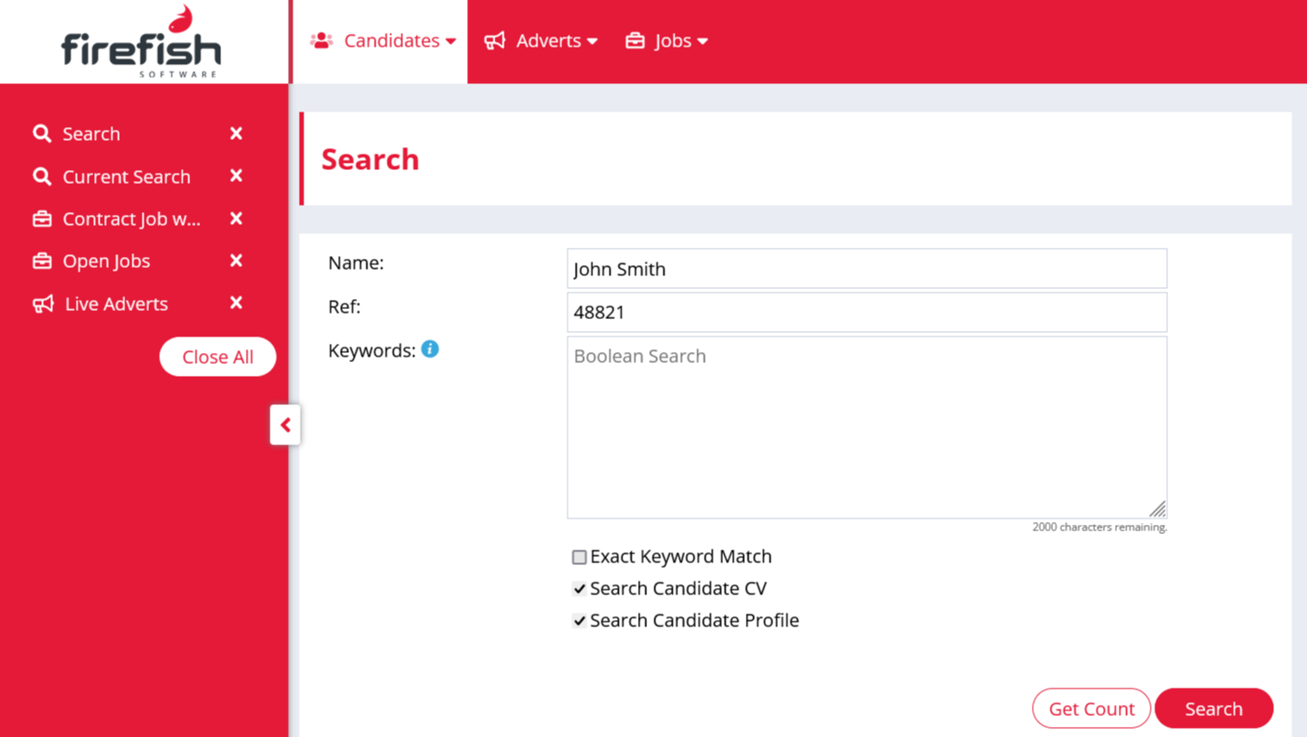The height and width of the screenshot is (737, 1307).
Task: Uncheck Search Candidate Profile
Action: click(579, 621)
